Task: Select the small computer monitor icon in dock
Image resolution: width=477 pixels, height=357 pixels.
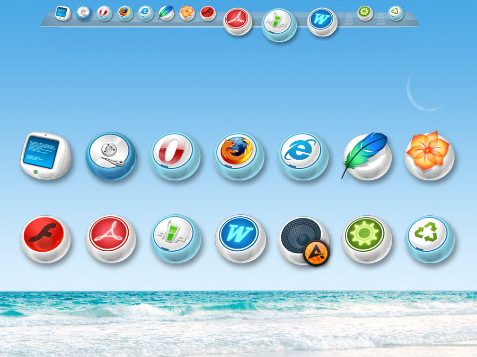Action: [63, 12]
